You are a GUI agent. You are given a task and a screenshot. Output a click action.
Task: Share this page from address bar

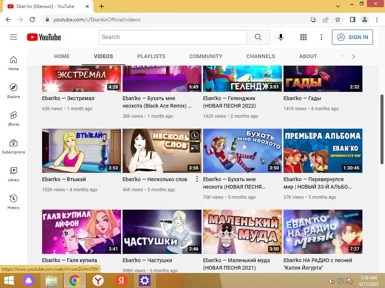[326, 19]
